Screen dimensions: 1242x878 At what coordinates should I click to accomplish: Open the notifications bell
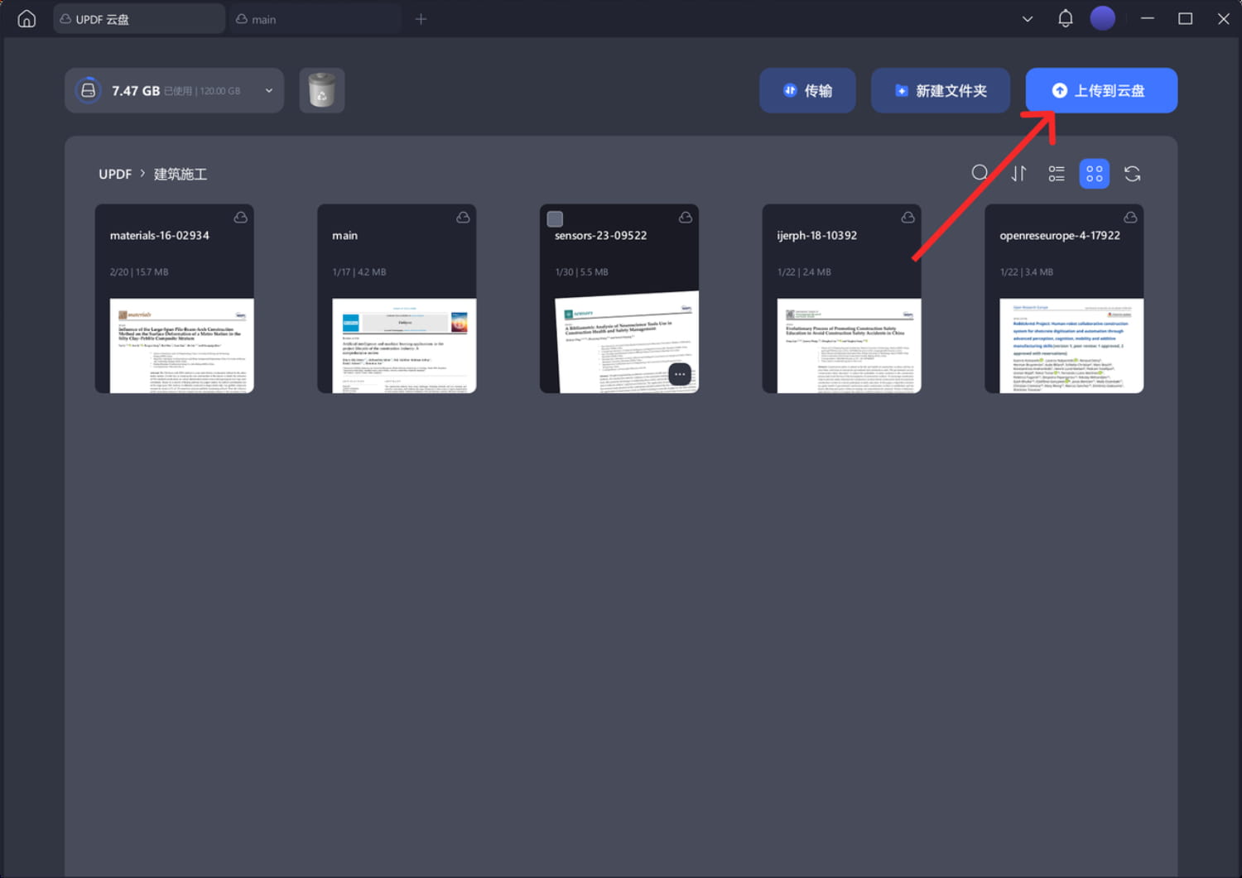point(1065,18)
